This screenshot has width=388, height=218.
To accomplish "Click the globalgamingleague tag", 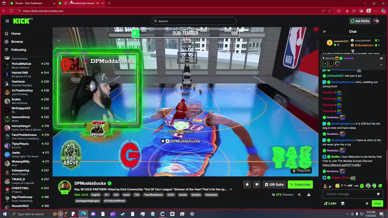I will pyautogui.click(x=88, y=201).
